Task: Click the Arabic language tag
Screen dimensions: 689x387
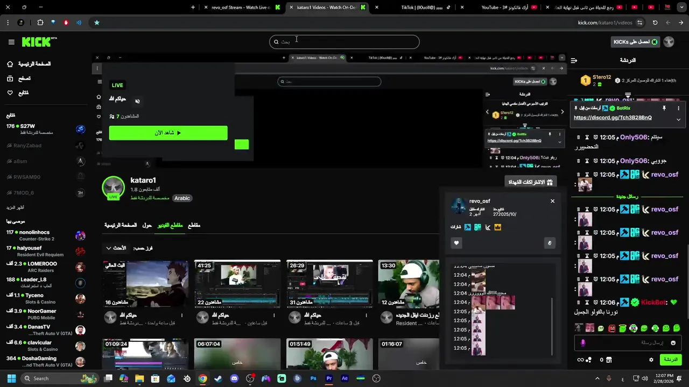Action: (182, 198)
